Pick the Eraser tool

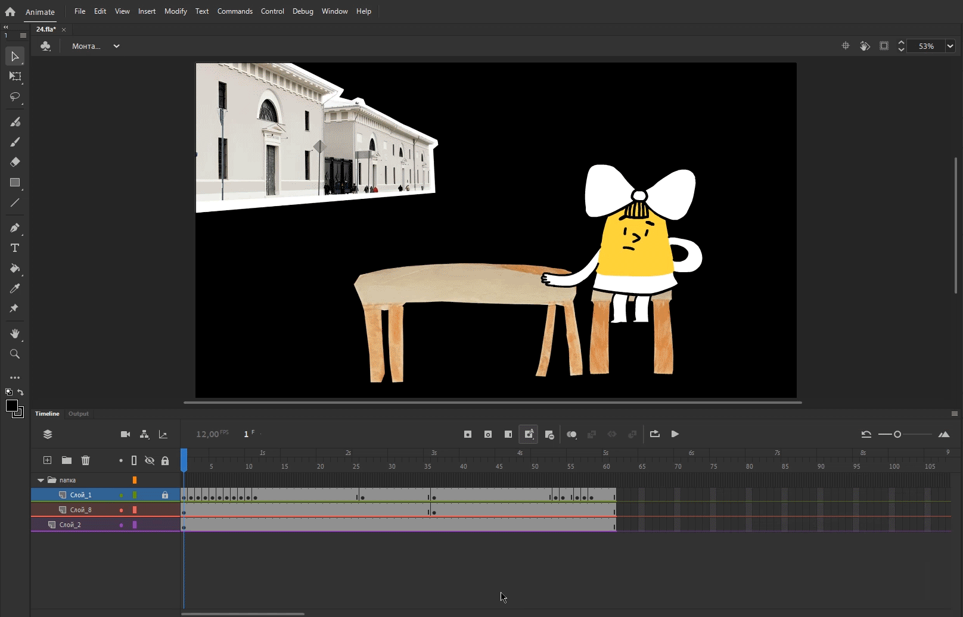(x=15, y=162)
